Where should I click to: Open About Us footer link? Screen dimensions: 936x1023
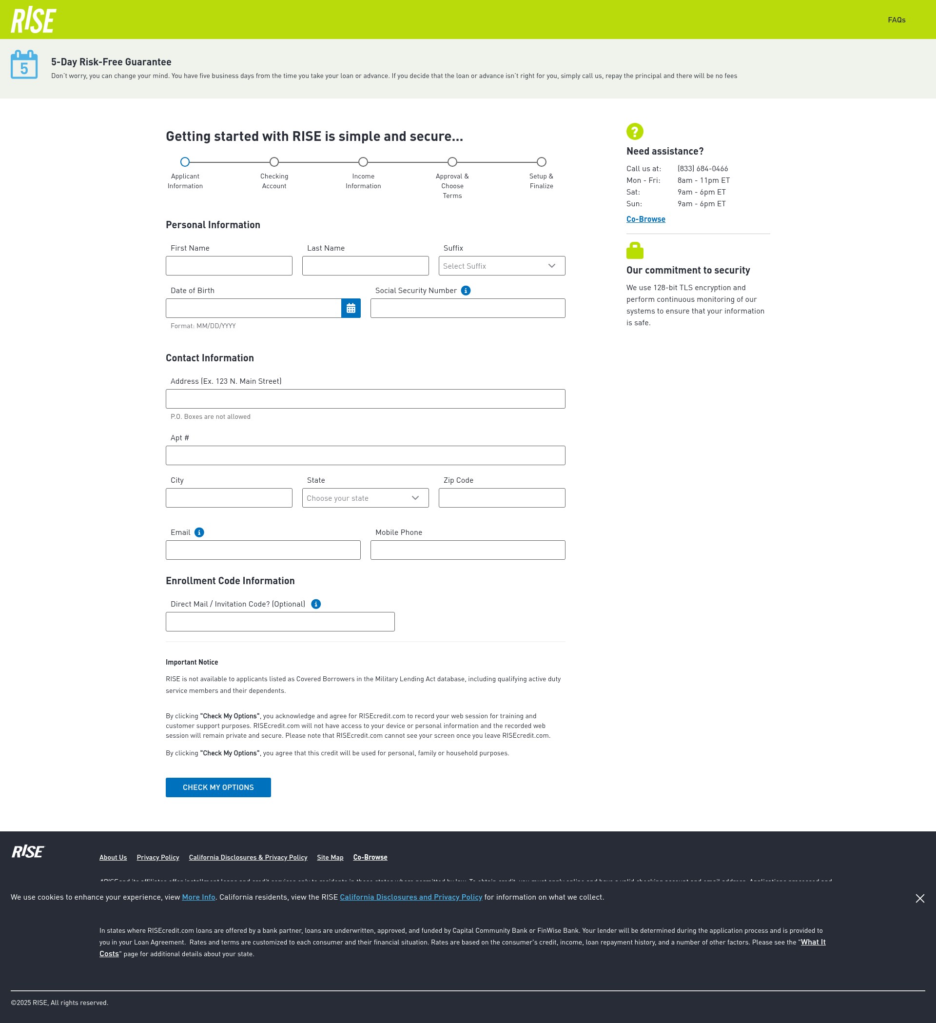tap(113, 857)
